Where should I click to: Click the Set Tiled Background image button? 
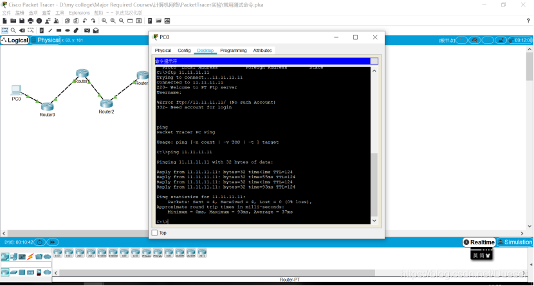[x=501, y=40]
